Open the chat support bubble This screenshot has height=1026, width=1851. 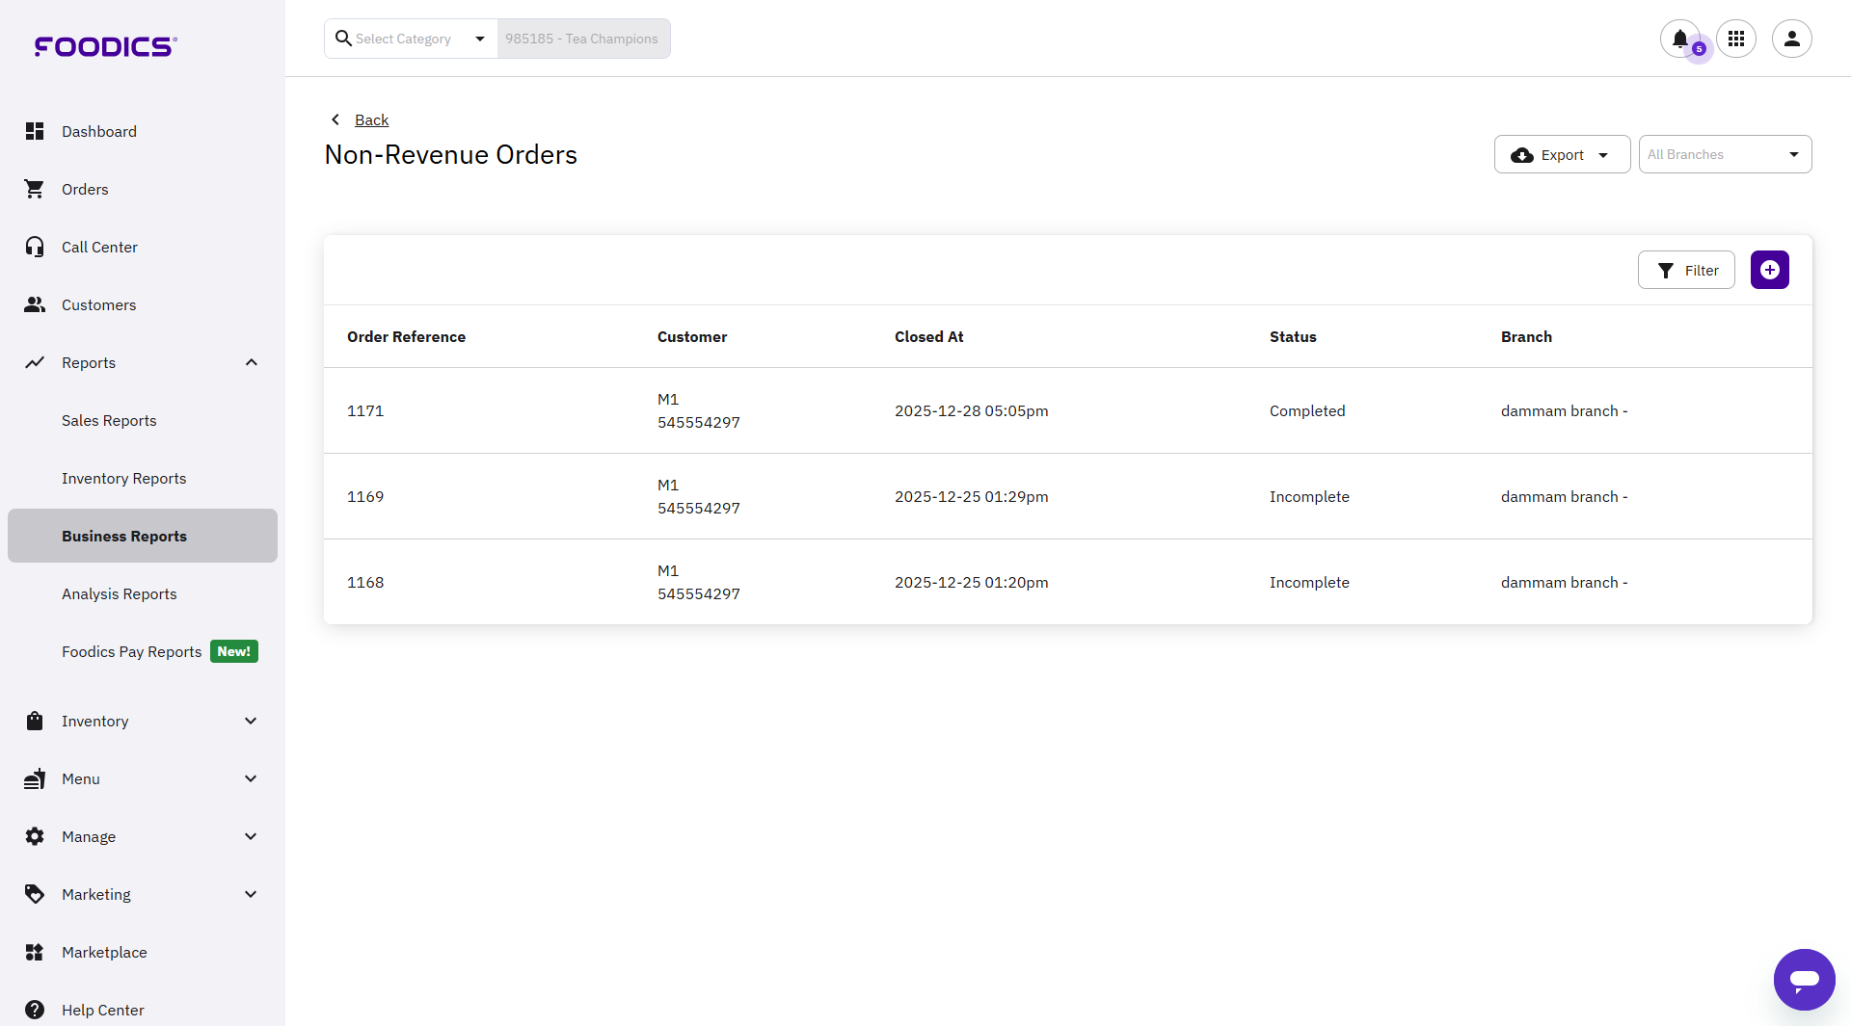click(x=1804, y=979)
